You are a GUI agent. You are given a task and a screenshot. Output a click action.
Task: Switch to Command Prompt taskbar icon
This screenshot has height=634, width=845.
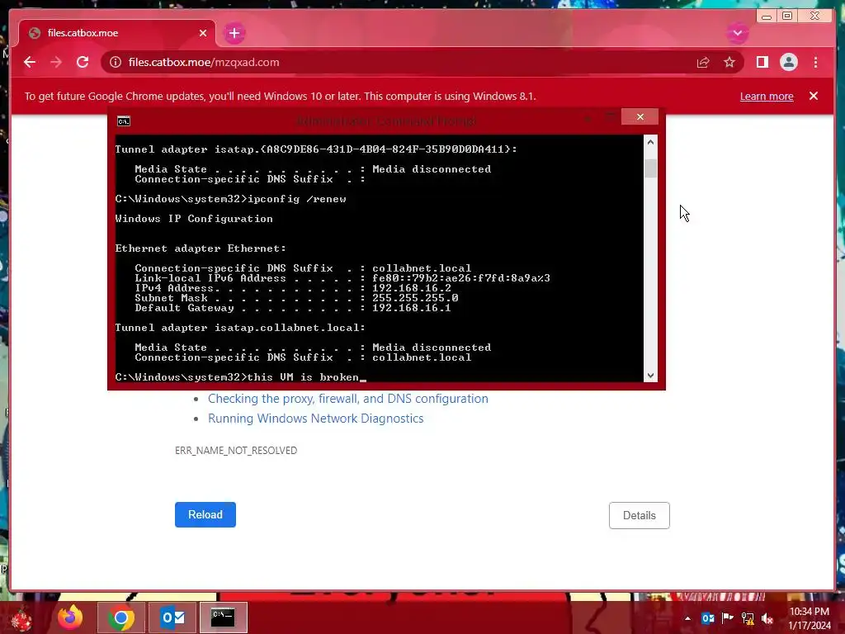point(223,617)
